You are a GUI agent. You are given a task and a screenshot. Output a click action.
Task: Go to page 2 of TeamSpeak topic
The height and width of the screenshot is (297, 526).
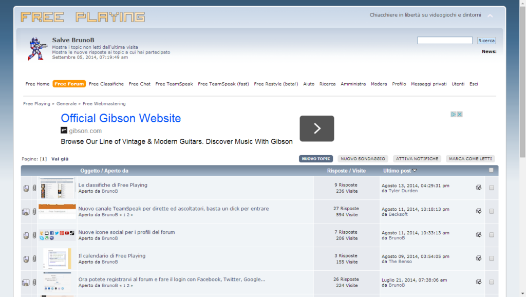coord(128,215)
